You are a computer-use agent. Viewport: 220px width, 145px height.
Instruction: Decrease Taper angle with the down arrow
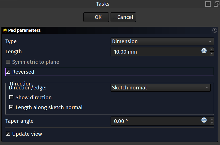tap(212, 123)
